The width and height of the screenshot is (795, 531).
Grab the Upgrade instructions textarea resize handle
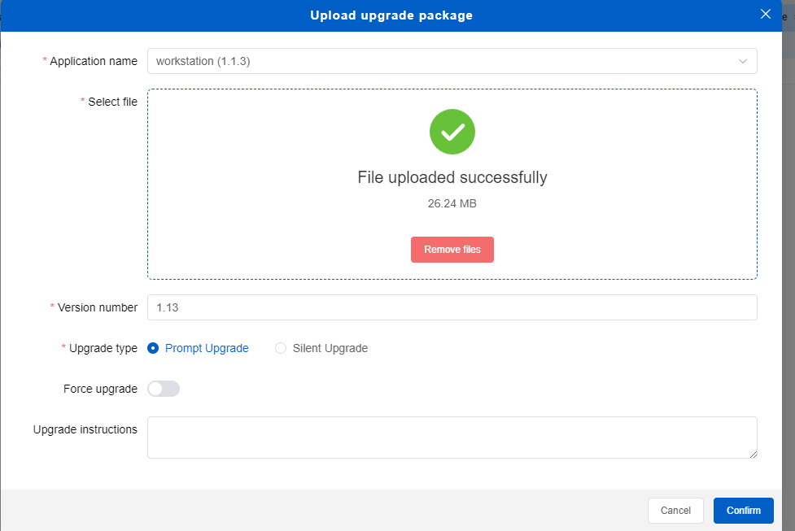[753, 454]
